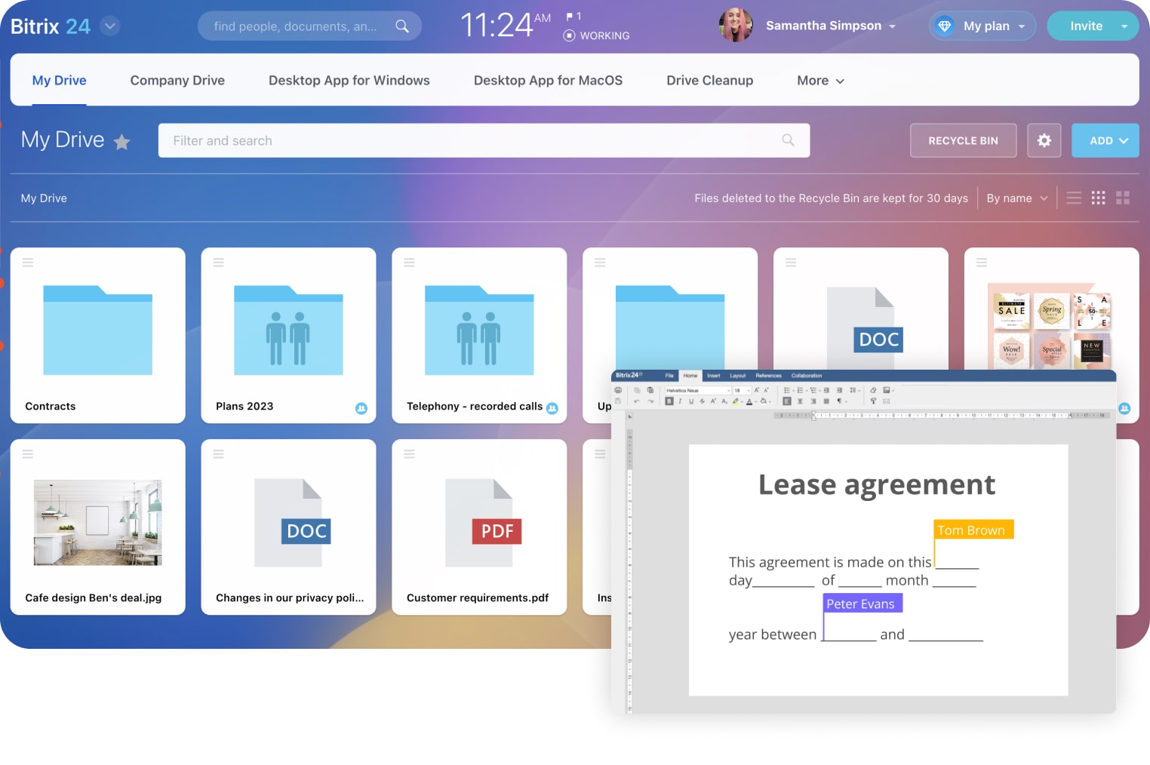Expand the By name sort dropdown
Viewport: 1150px width, 765px height.
(1016, 198)
